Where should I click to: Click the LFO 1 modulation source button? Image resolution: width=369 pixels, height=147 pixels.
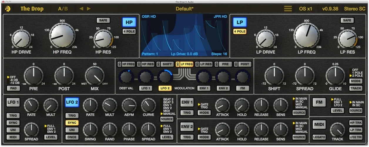click(x=145, y=88)
